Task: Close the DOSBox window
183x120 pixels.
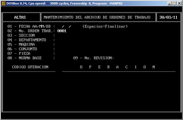Action: click(x=179, y=3)
